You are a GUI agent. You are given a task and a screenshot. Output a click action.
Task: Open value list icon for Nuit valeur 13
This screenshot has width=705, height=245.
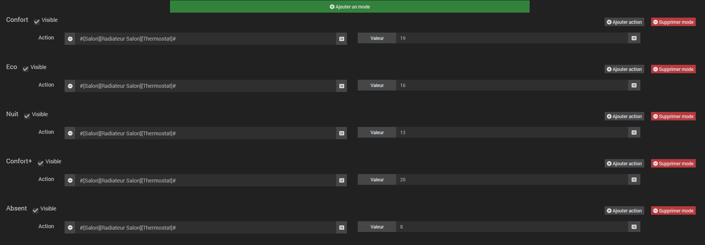(634, 132)
